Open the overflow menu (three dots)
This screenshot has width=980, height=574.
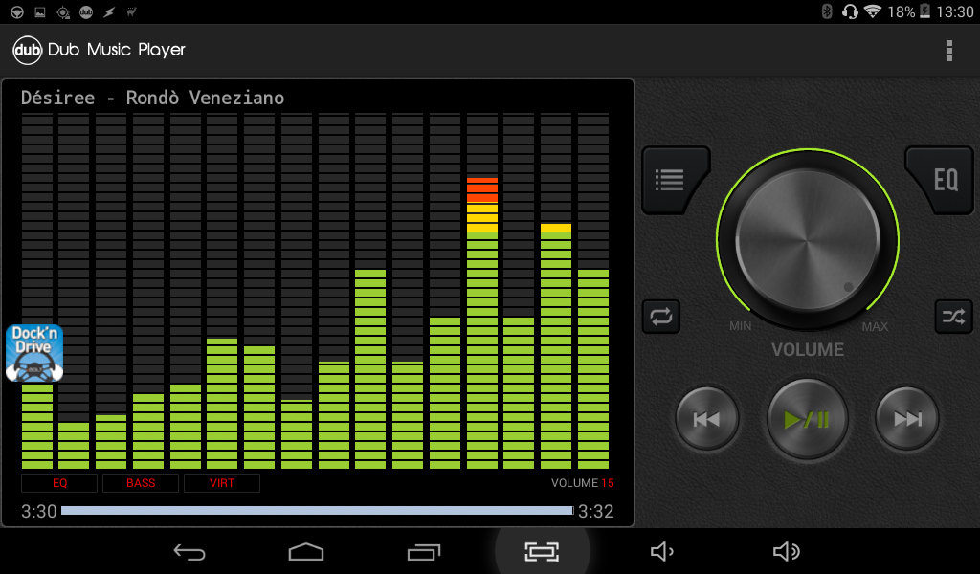[x=948, y=50]
